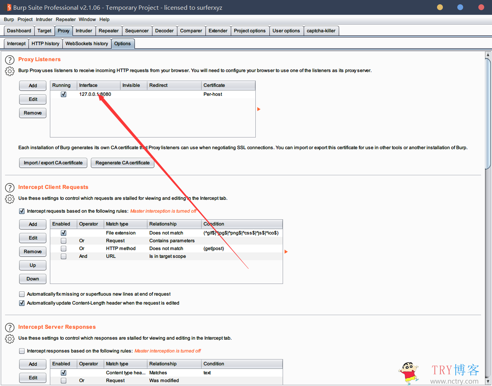The height and width of the screenshot is (386, 492).
Task: Click the scrollbar up arrow
Action: point(488,55)
